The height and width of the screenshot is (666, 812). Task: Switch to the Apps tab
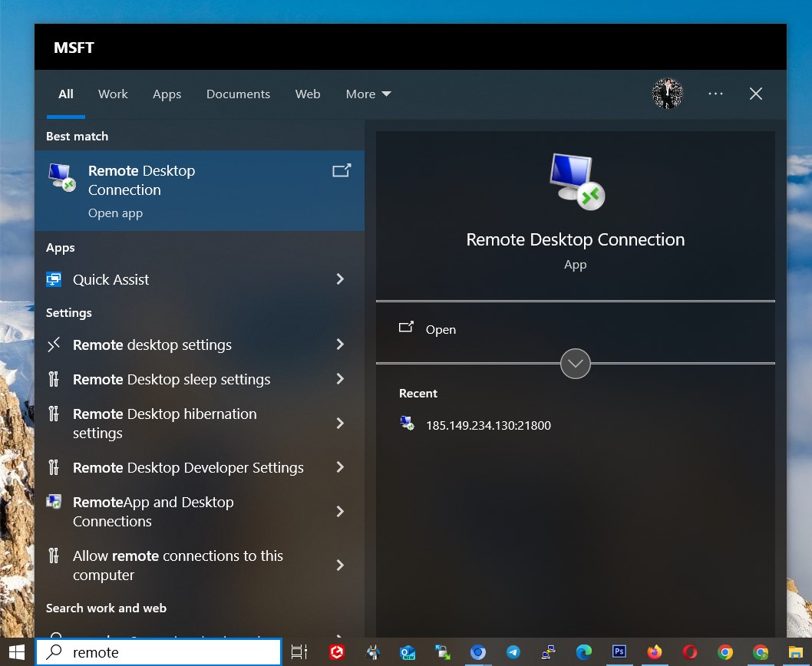click(x=167, y=94)
